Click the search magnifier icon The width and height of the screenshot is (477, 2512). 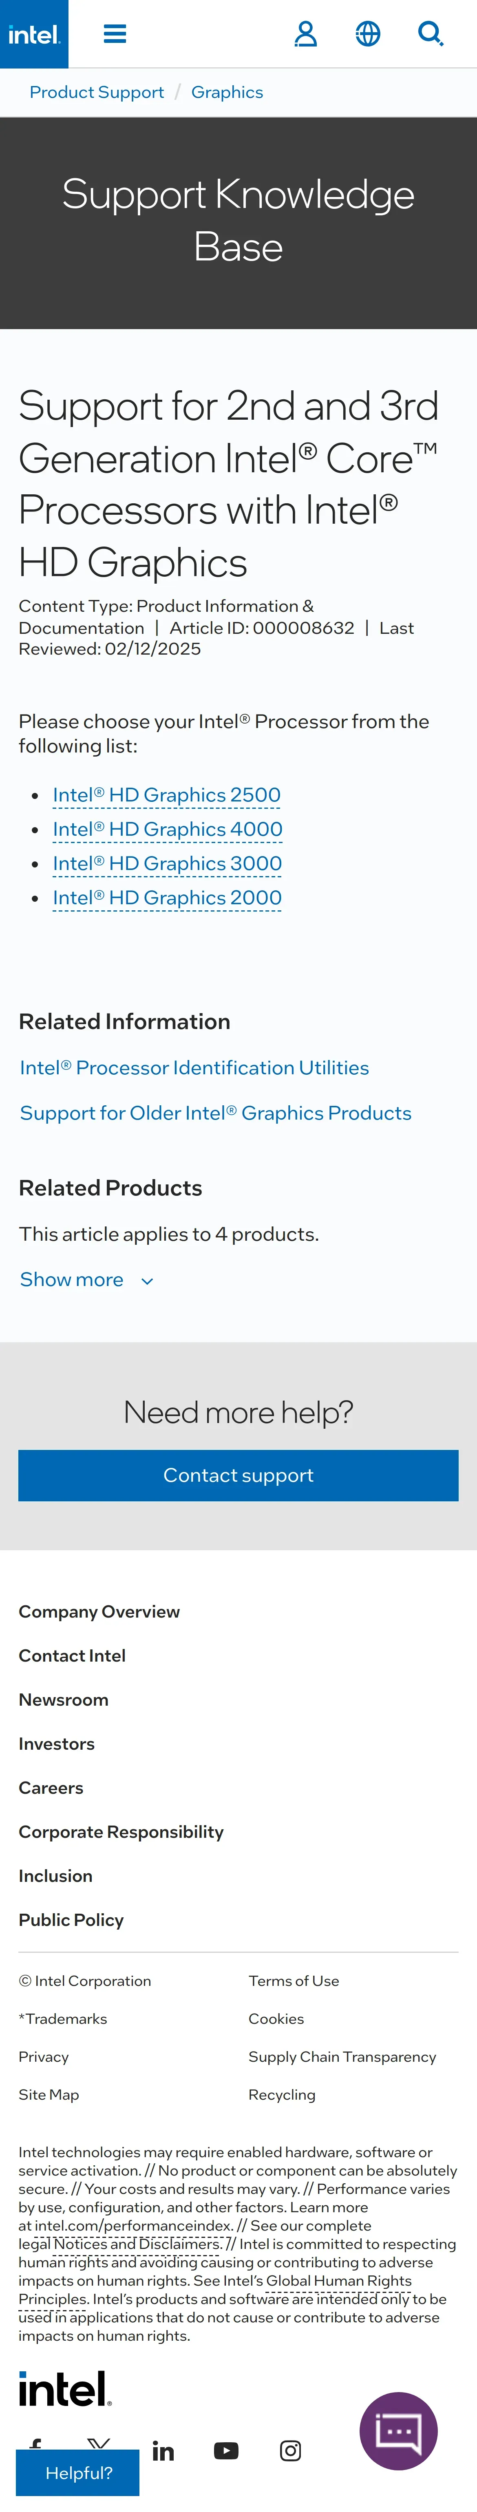coord(430,34)
